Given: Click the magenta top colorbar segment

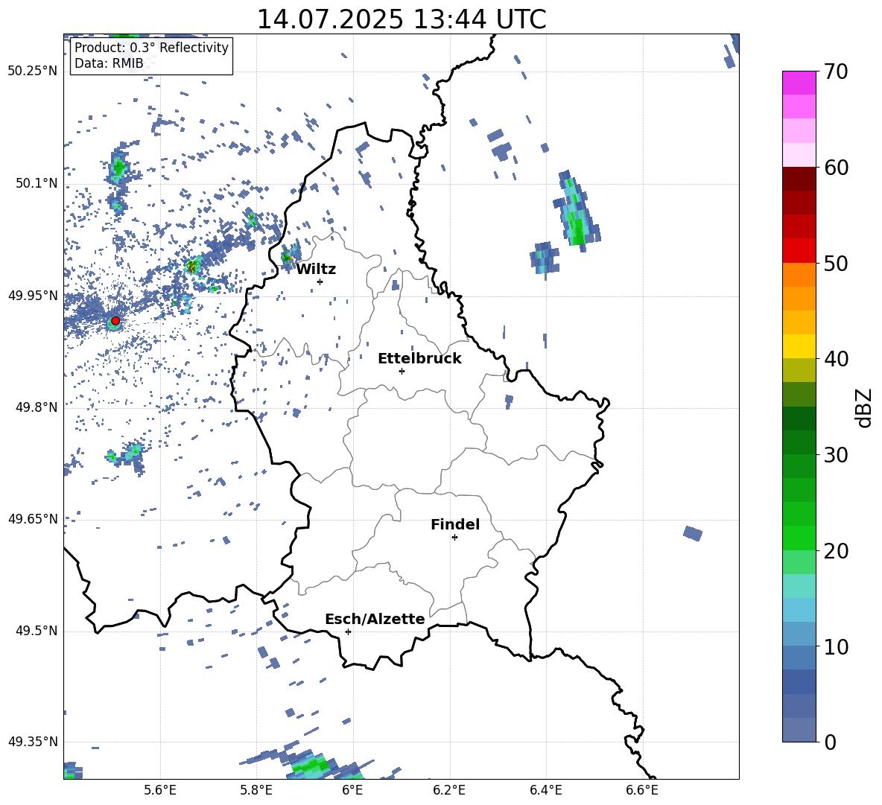Looking at the screenshot, I should click(799, 83).
